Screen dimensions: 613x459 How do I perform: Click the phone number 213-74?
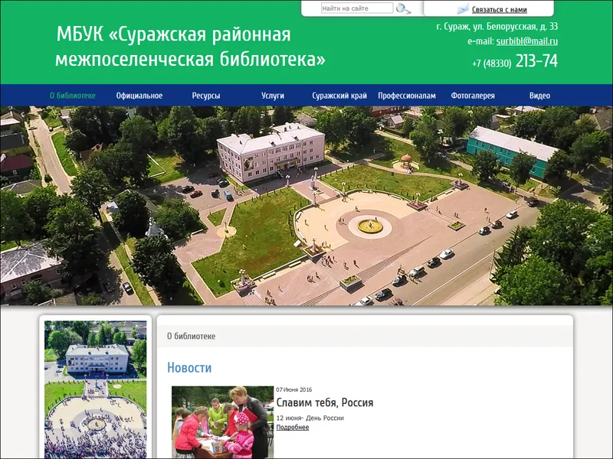tap(536, 61)
